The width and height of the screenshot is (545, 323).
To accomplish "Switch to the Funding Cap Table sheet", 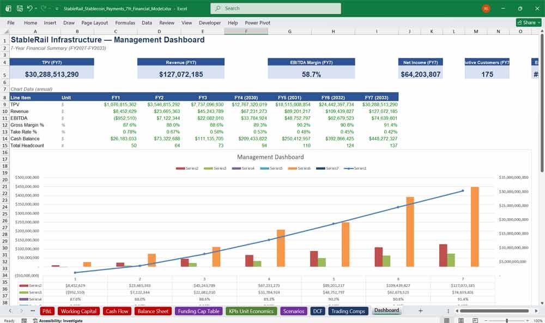I will coord(199,311).
